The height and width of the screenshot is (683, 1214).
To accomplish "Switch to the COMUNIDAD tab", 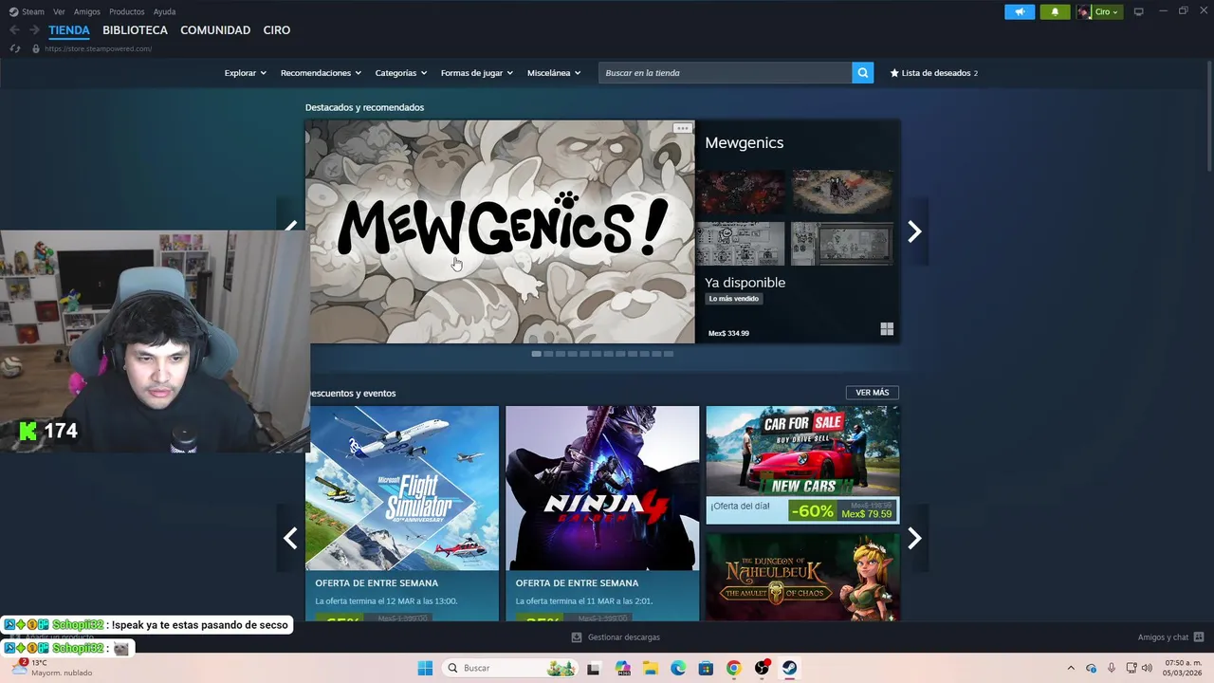I will [x=215, y=30].
